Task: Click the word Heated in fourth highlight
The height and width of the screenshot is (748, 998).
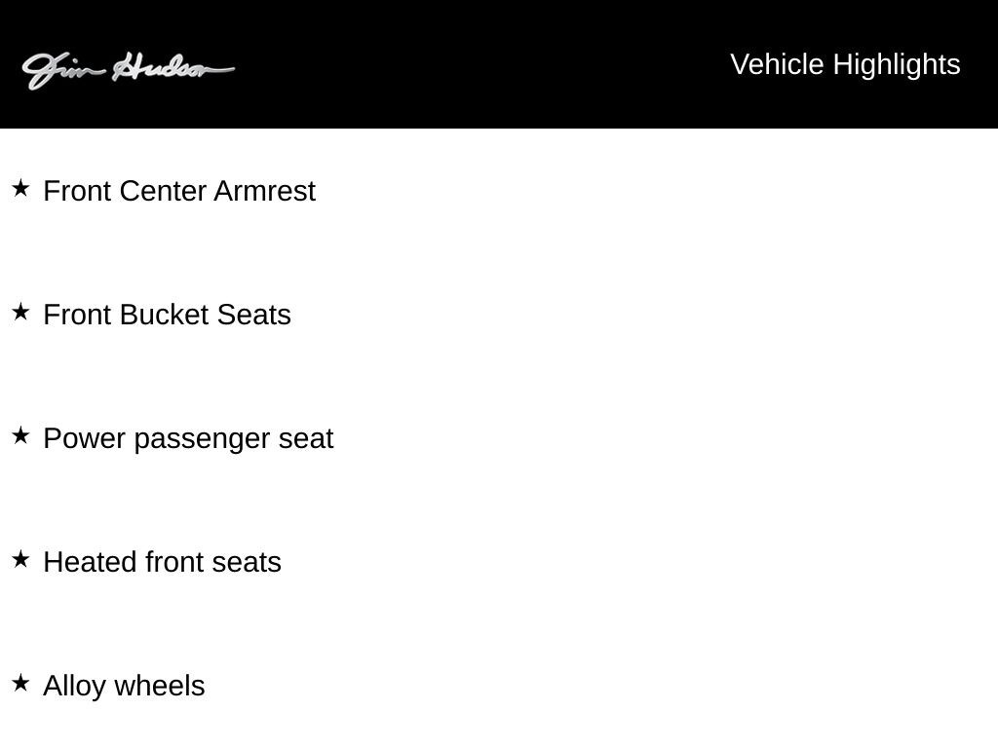Action: [x=90, y=562]
